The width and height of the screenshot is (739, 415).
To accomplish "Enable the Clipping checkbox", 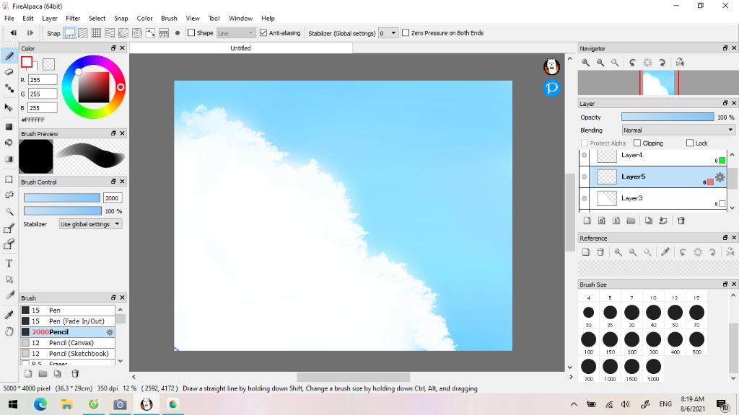I will point(637,143).
